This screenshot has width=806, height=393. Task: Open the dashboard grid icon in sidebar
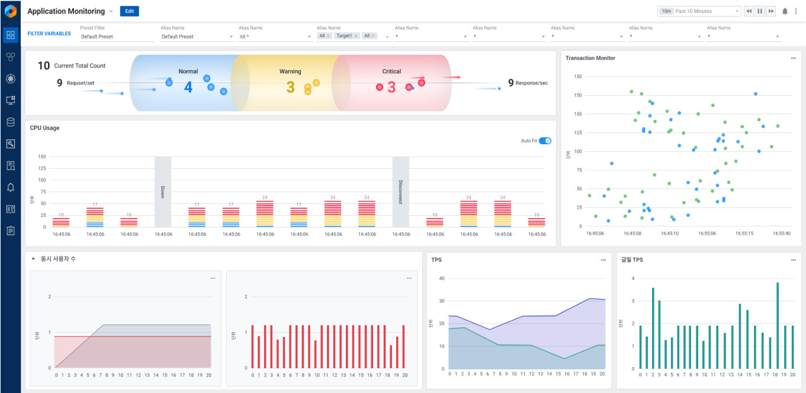10,35
